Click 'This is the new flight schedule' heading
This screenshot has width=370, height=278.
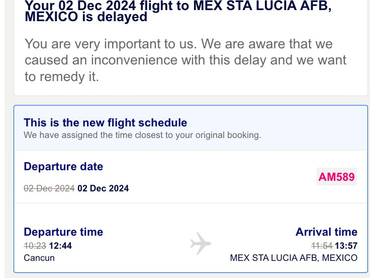coord(106,122)
